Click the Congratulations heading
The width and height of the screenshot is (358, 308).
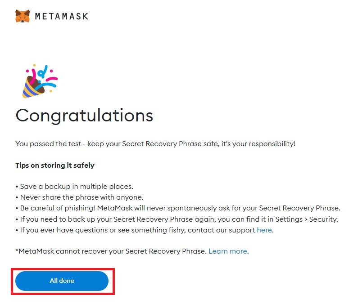tap(84, 116)
